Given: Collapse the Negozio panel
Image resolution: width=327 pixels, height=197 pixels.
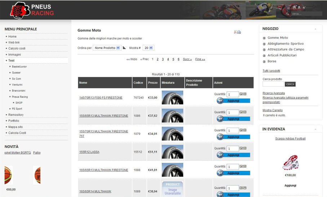Looking at the screenshot, I should (x=315, y=29).
